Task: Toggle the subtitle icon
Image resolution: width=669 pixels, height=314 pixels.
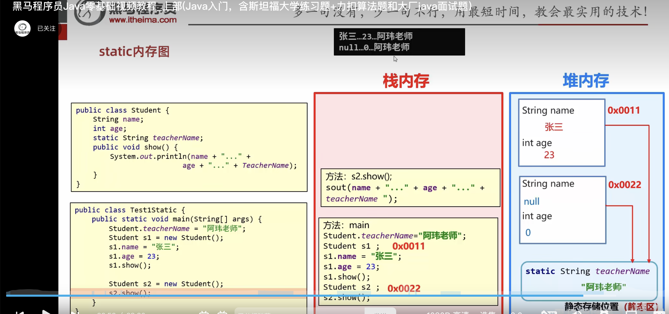Action: tap(549, 313)
